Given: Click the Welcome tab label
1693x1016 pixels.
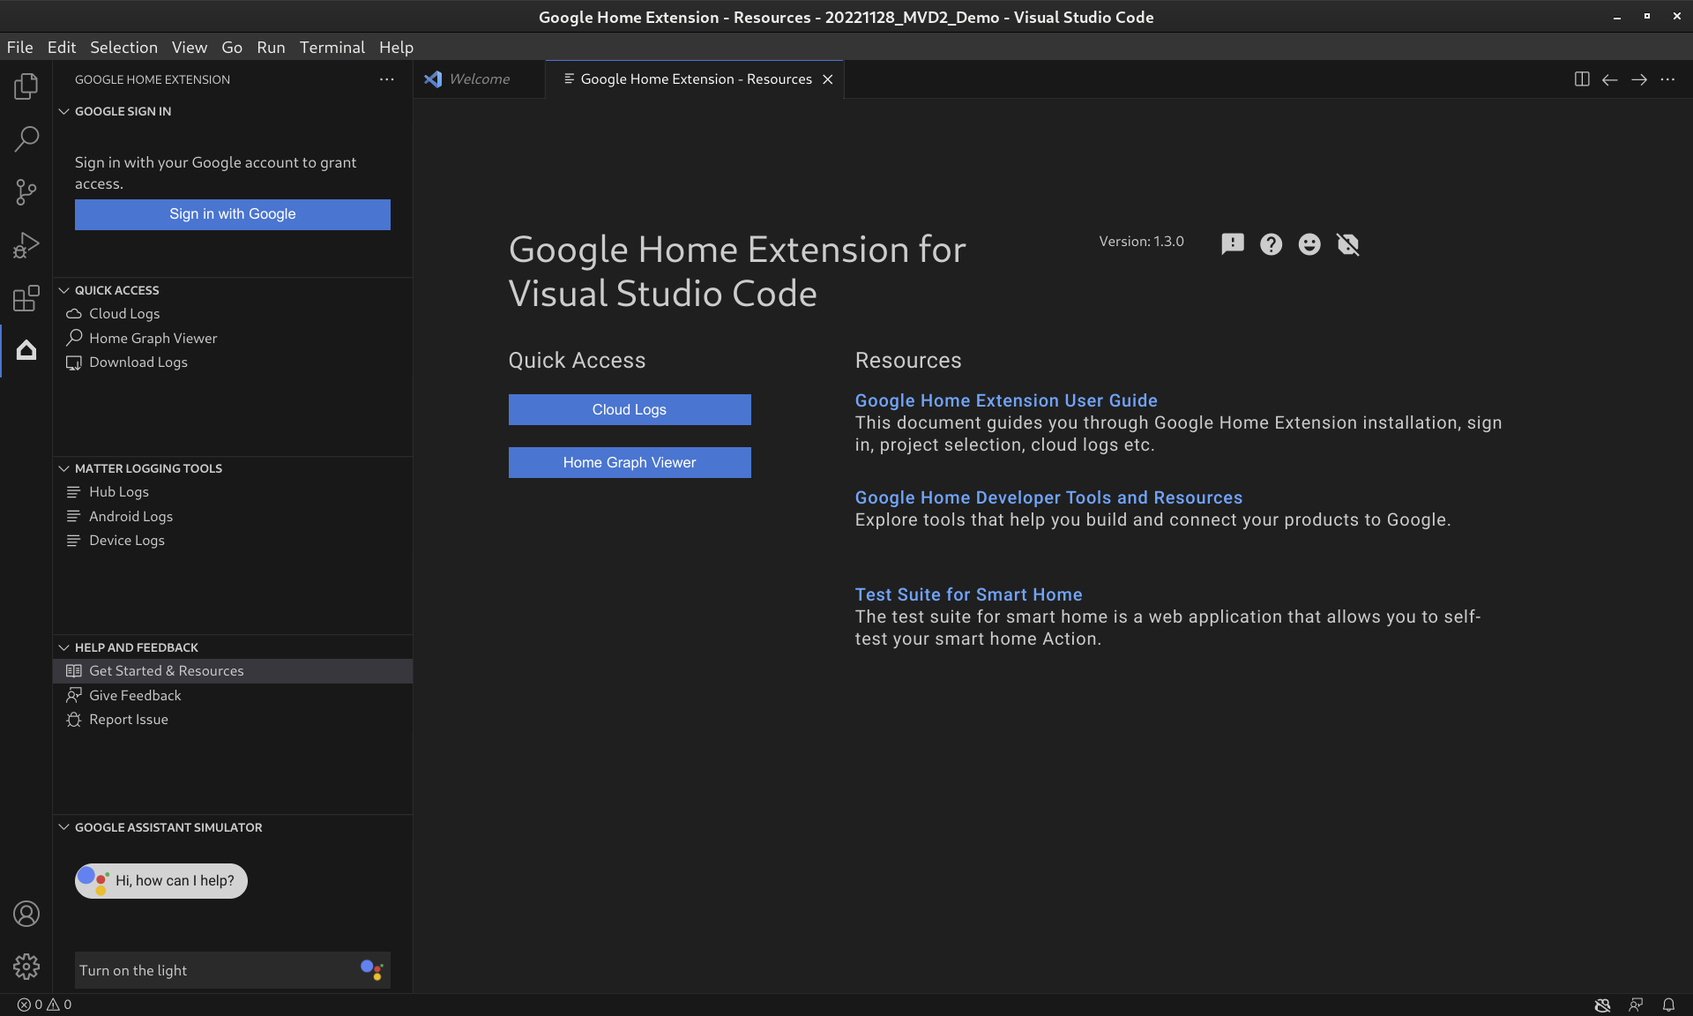Looking at the screenshot, I should coord(480,78).
